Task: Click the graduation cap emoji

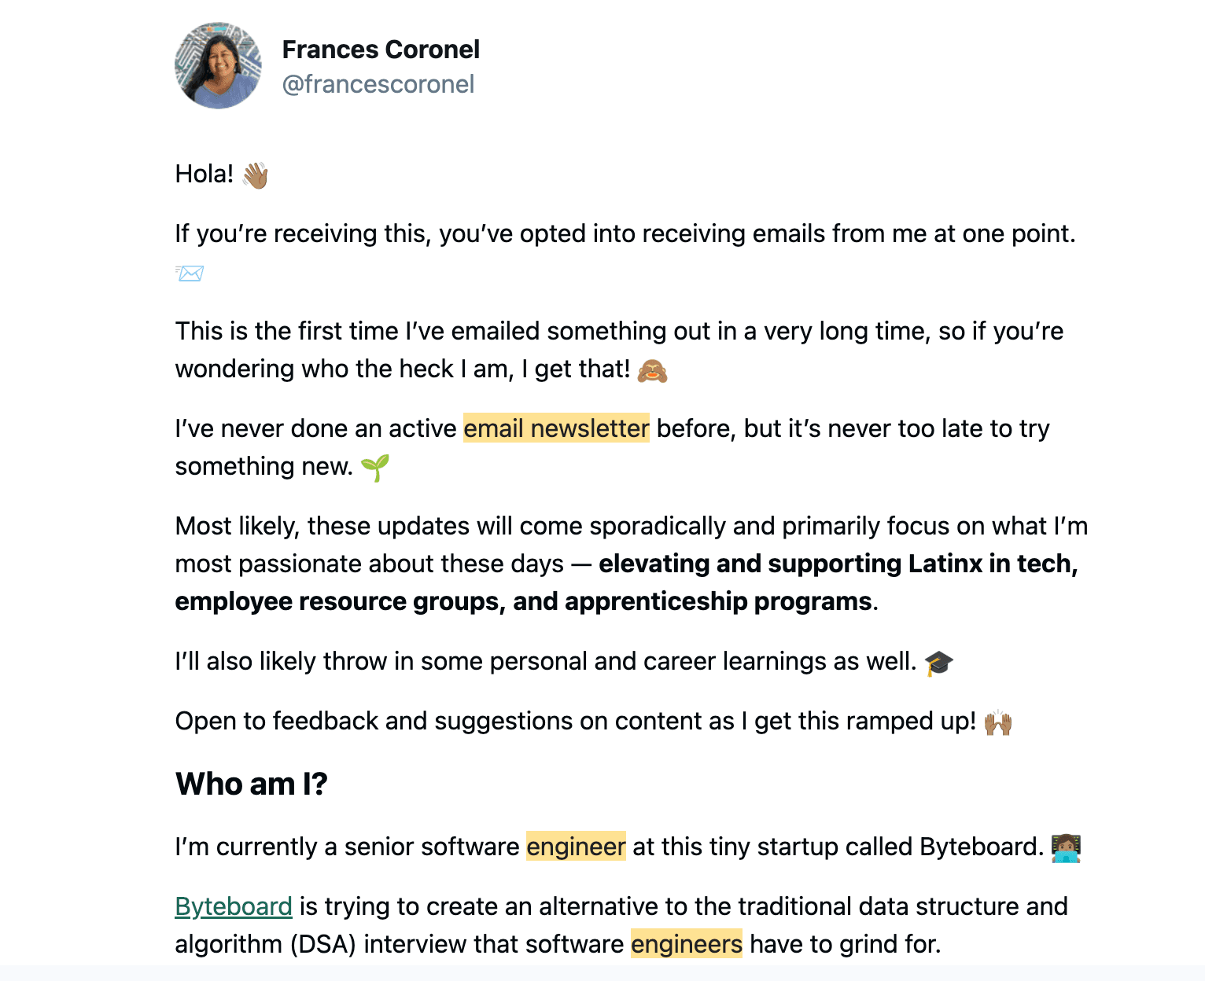Action: pos(938,663)
